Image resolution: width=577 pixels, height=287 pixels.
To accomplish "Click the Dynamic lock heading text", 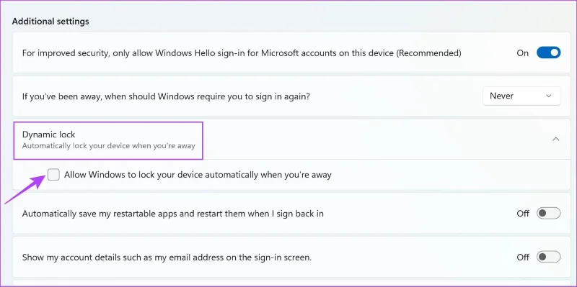I will [x=48, y=135].
